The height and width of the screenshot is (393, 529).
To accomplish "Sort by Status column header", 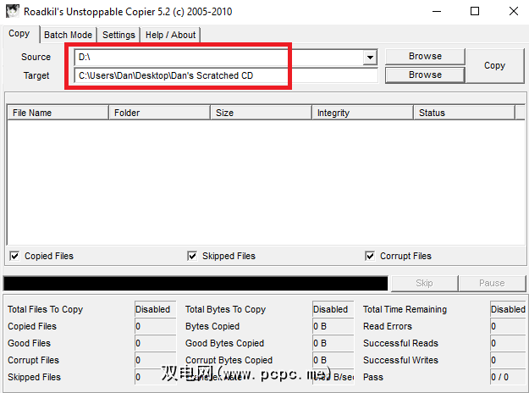I will [x=464, y=113].
